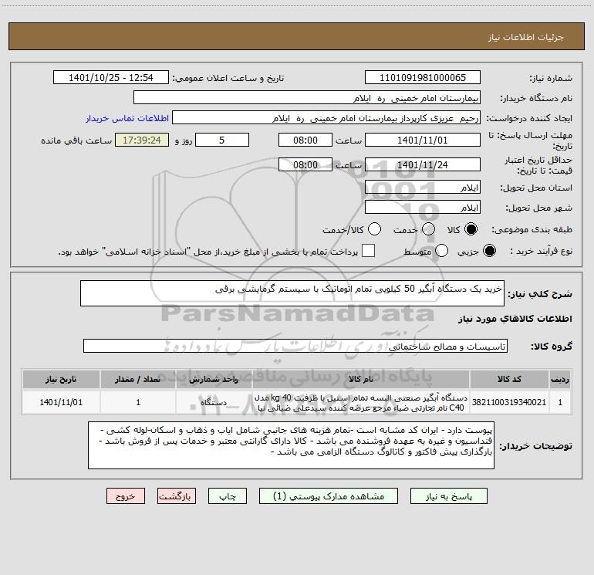The image size is (594, 575).
Task: Click the quantity cell showing 1
Action: click(x=138, y=402)
